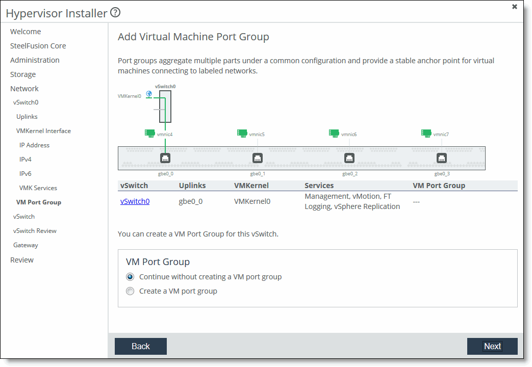Open the vSwitch0 link in the table
532x367 pixels.
tap(135, 201)
